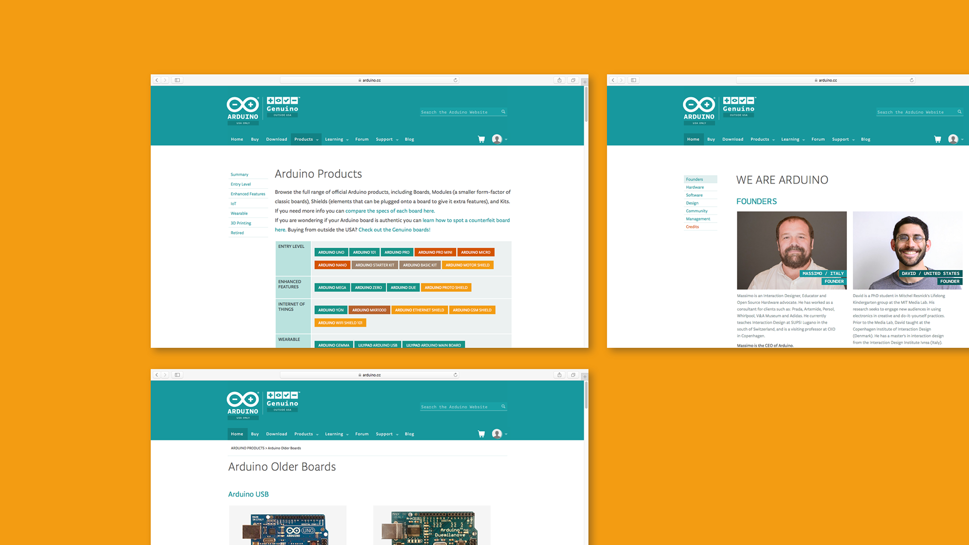
Task: Expand the Support menu in the Arduino Products window
Action: click(387, 139)
